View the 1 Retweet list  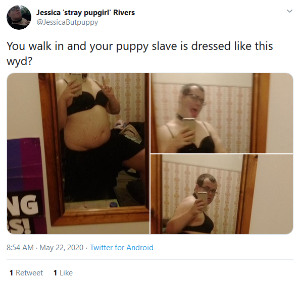coord(26,273)
